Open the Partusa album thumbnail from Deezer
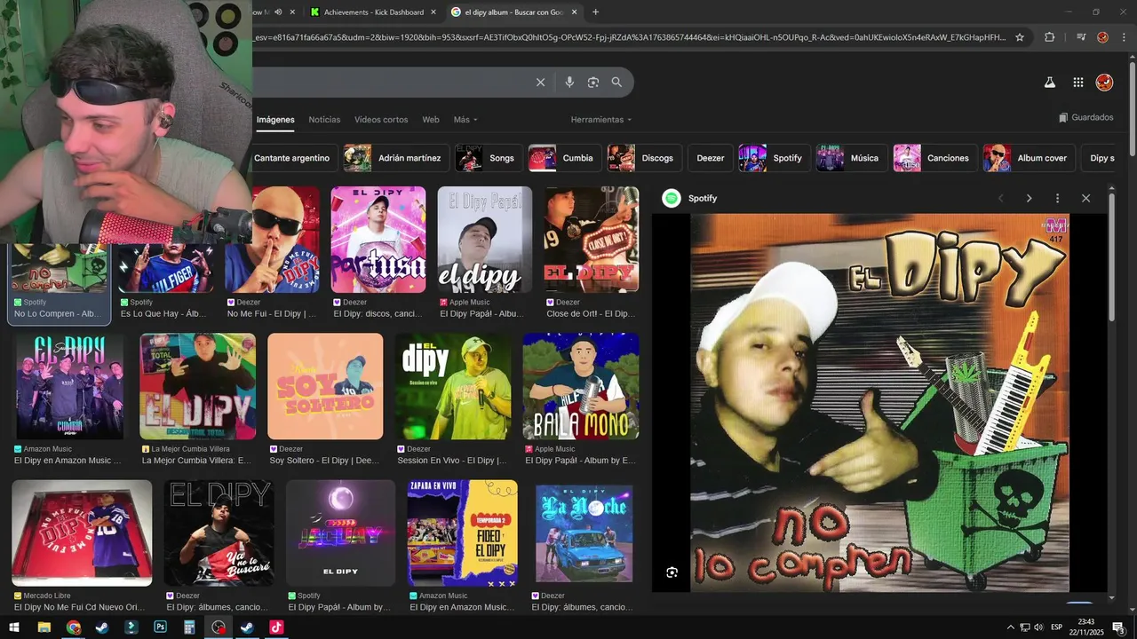The height and width of the screenshot is (639, 1137). pos(378,240)
